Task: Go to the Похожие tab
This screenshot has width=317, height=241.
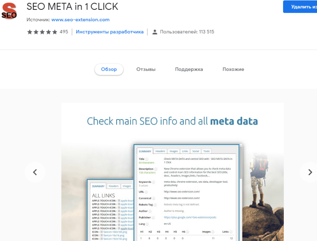Action: 233,69
